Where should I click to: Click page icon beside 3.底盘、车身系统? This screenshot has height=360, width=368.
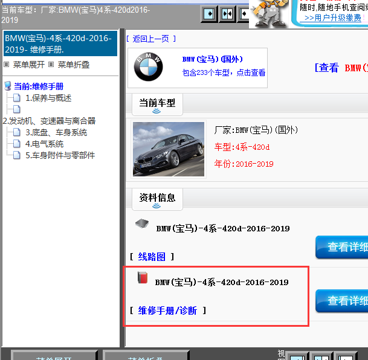(x=17, y=132)
